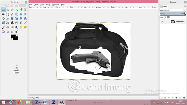Select the Rotate tool
The image size is (187, 105).
coord(12,18)
